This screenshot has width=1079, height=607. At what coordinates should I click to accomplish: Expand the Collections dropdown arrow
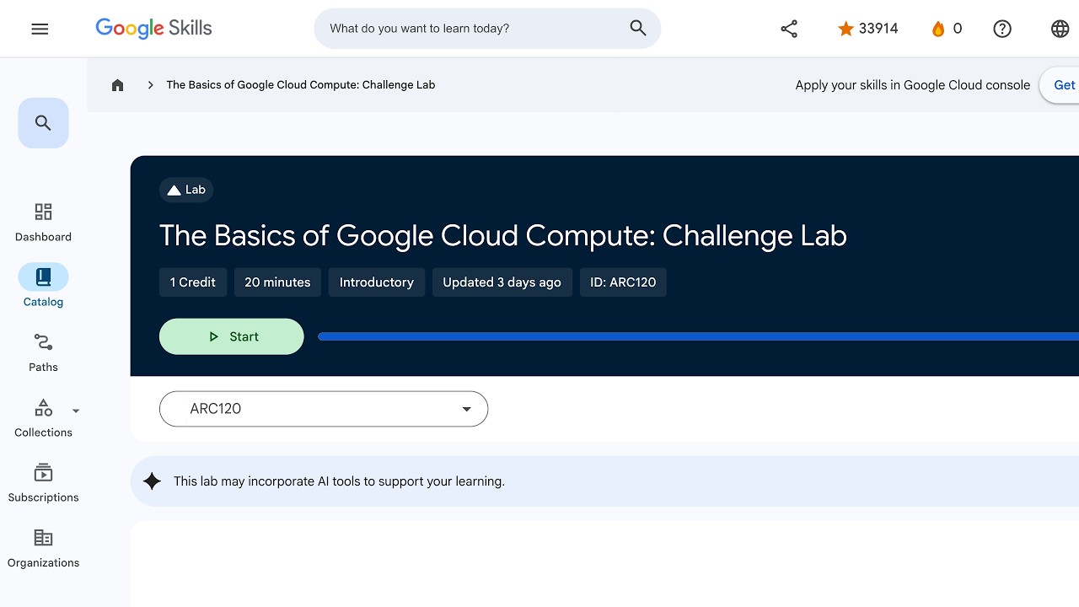pos(76,411)
